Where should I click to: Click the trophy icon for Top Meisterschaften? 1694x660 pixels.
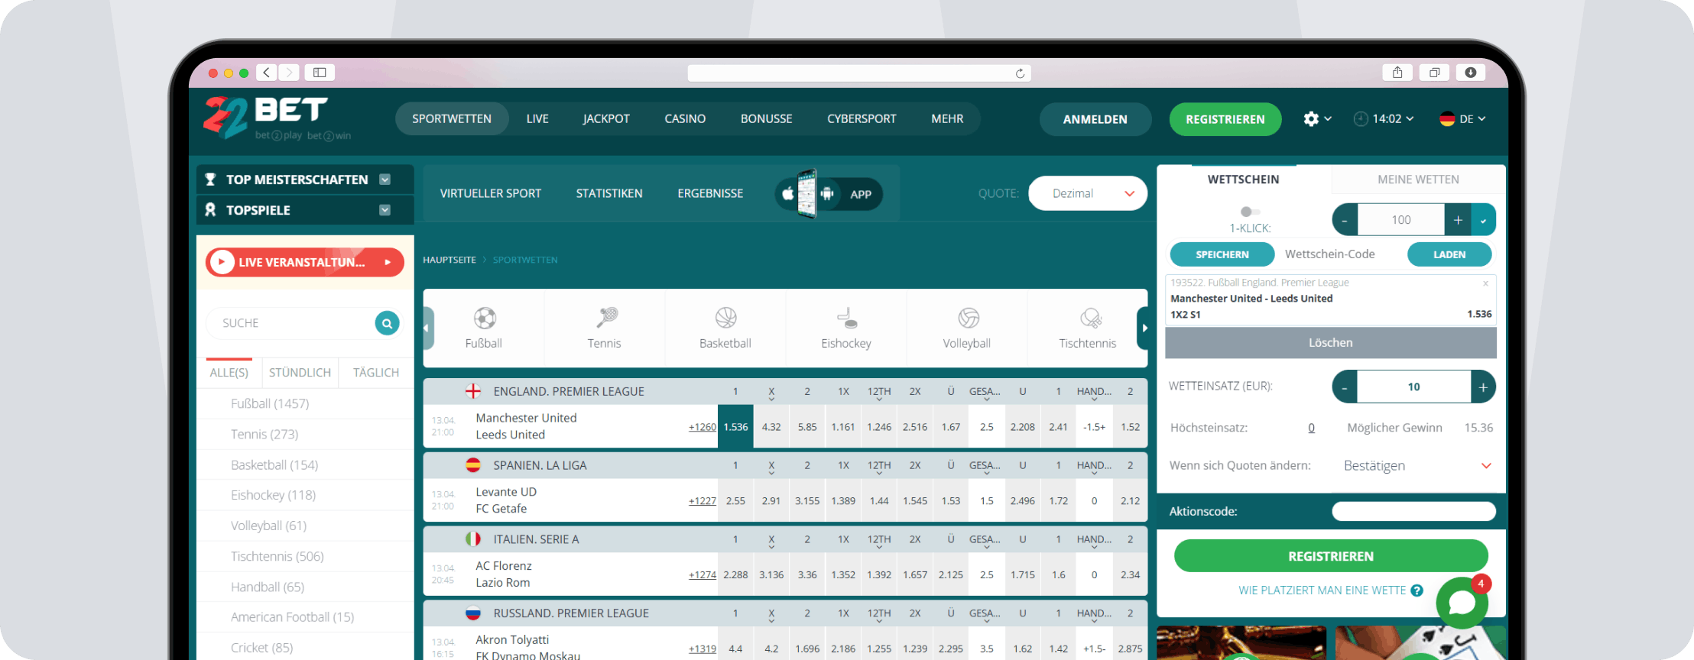coord(210,180)
